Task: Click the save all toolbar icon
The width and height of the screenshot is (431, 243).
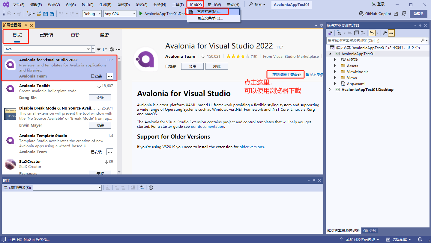Action: 52,14
